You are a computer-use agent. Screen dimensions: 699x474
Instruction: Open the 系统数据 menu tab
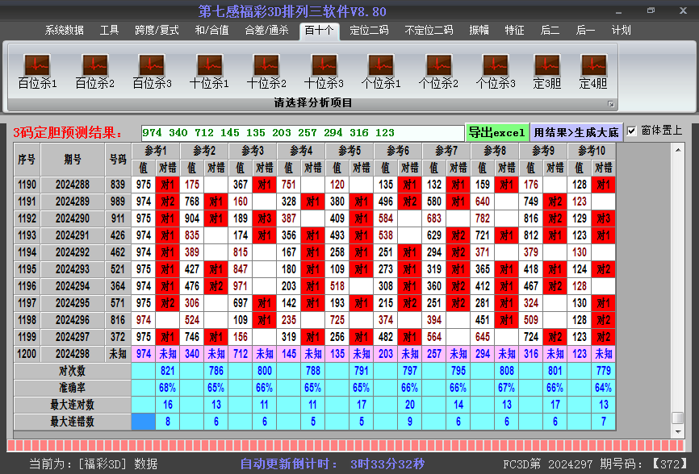(65, 31)
